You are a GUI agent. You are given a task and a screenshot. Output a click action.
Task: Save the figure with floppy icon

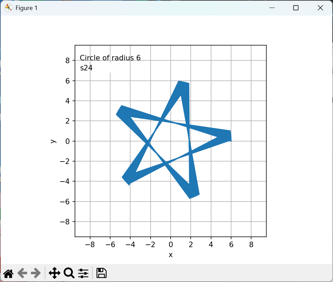[x=102, y=273]
